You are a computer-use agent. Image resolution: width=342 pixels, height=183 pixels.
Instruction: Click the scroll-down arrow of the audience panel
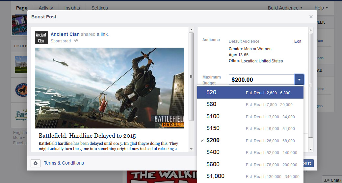click(x=311, y=149)
